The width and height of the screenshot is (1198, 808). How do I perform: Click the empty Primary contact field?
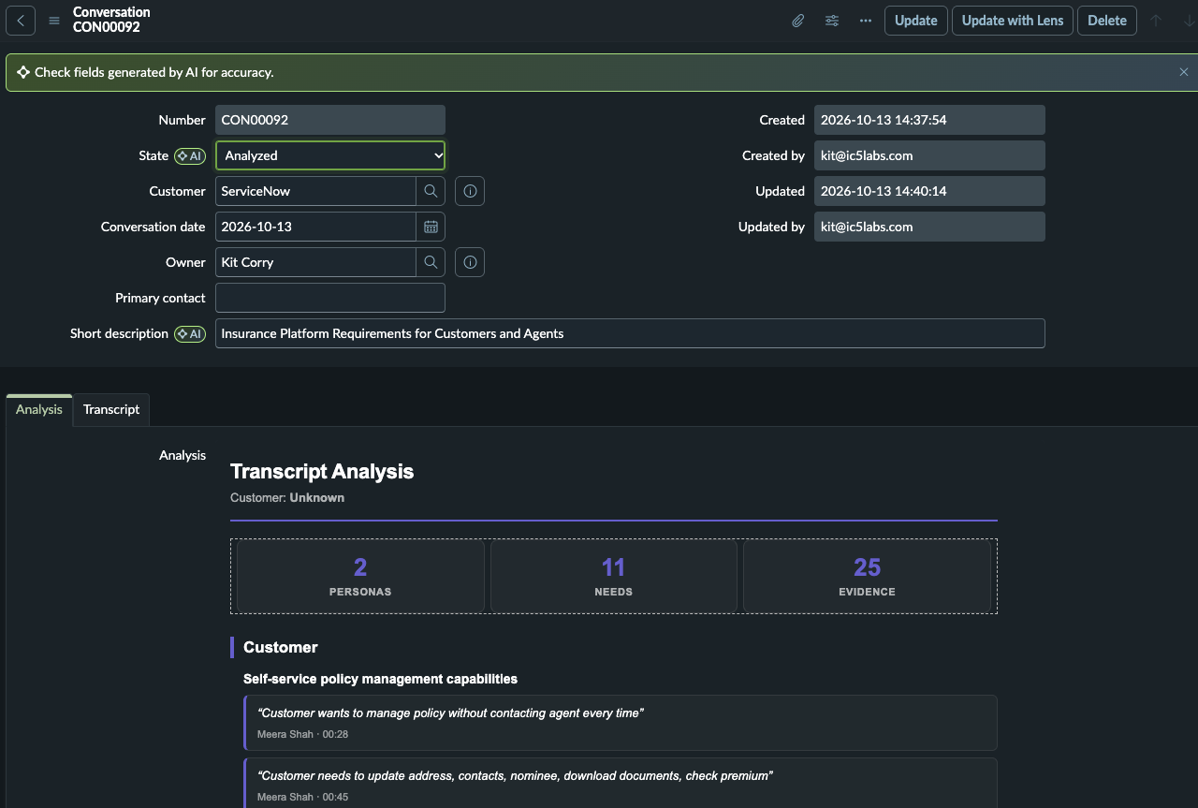(330, 298)
